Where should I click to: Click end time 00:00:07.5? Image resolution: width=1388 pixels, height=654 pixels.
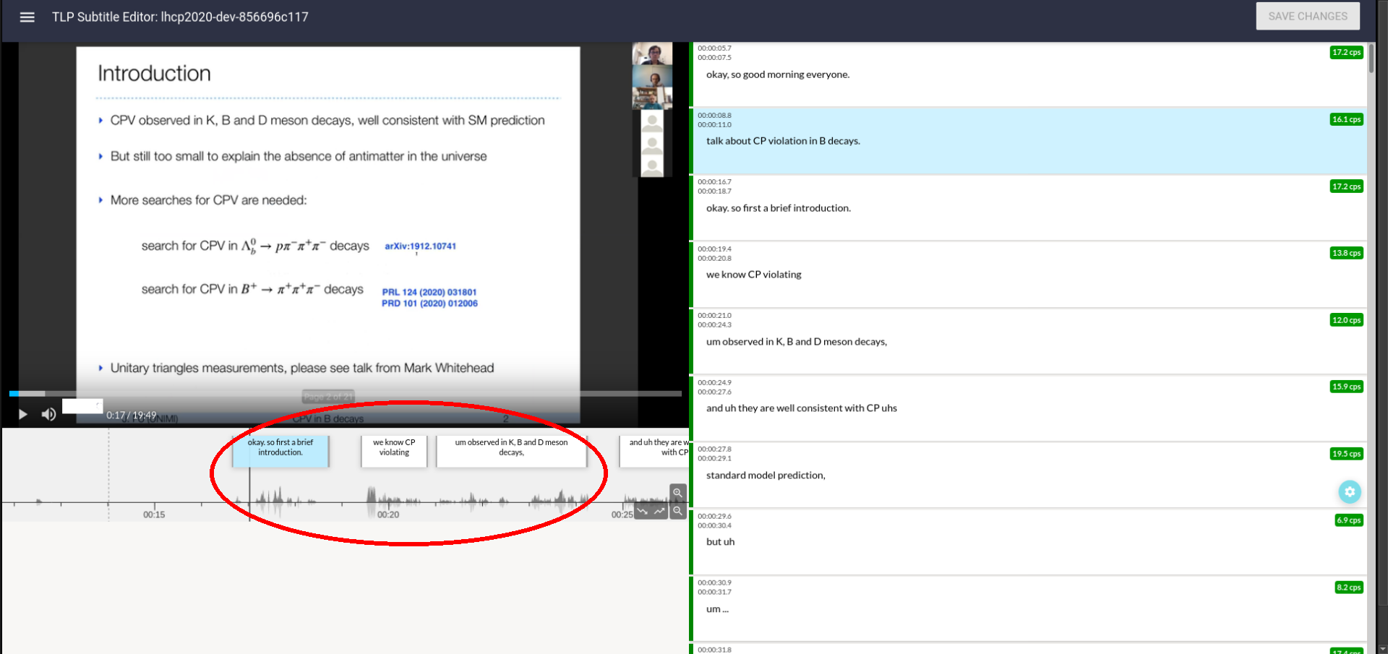click(714, 58)
